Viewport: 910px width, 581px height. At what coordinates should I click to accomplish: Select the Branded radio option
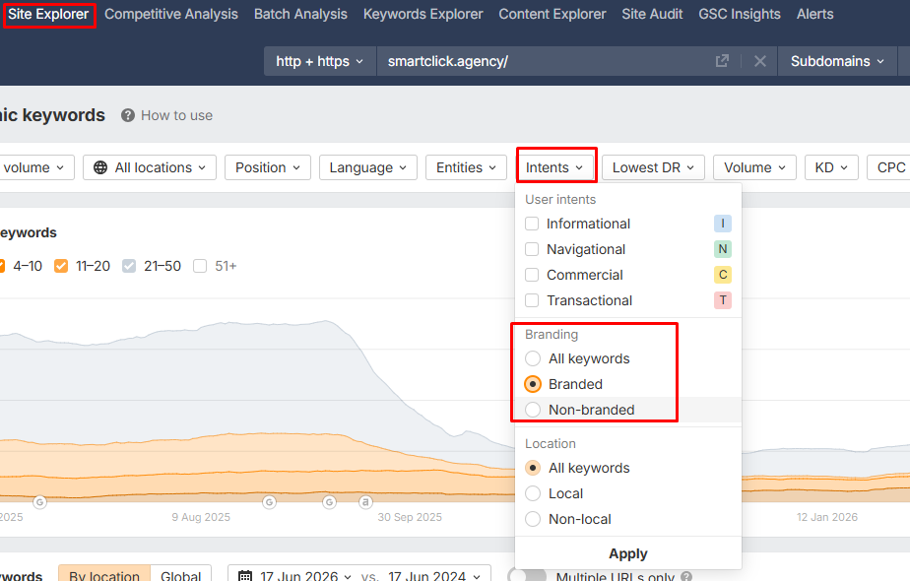click(x=533, y=384)
